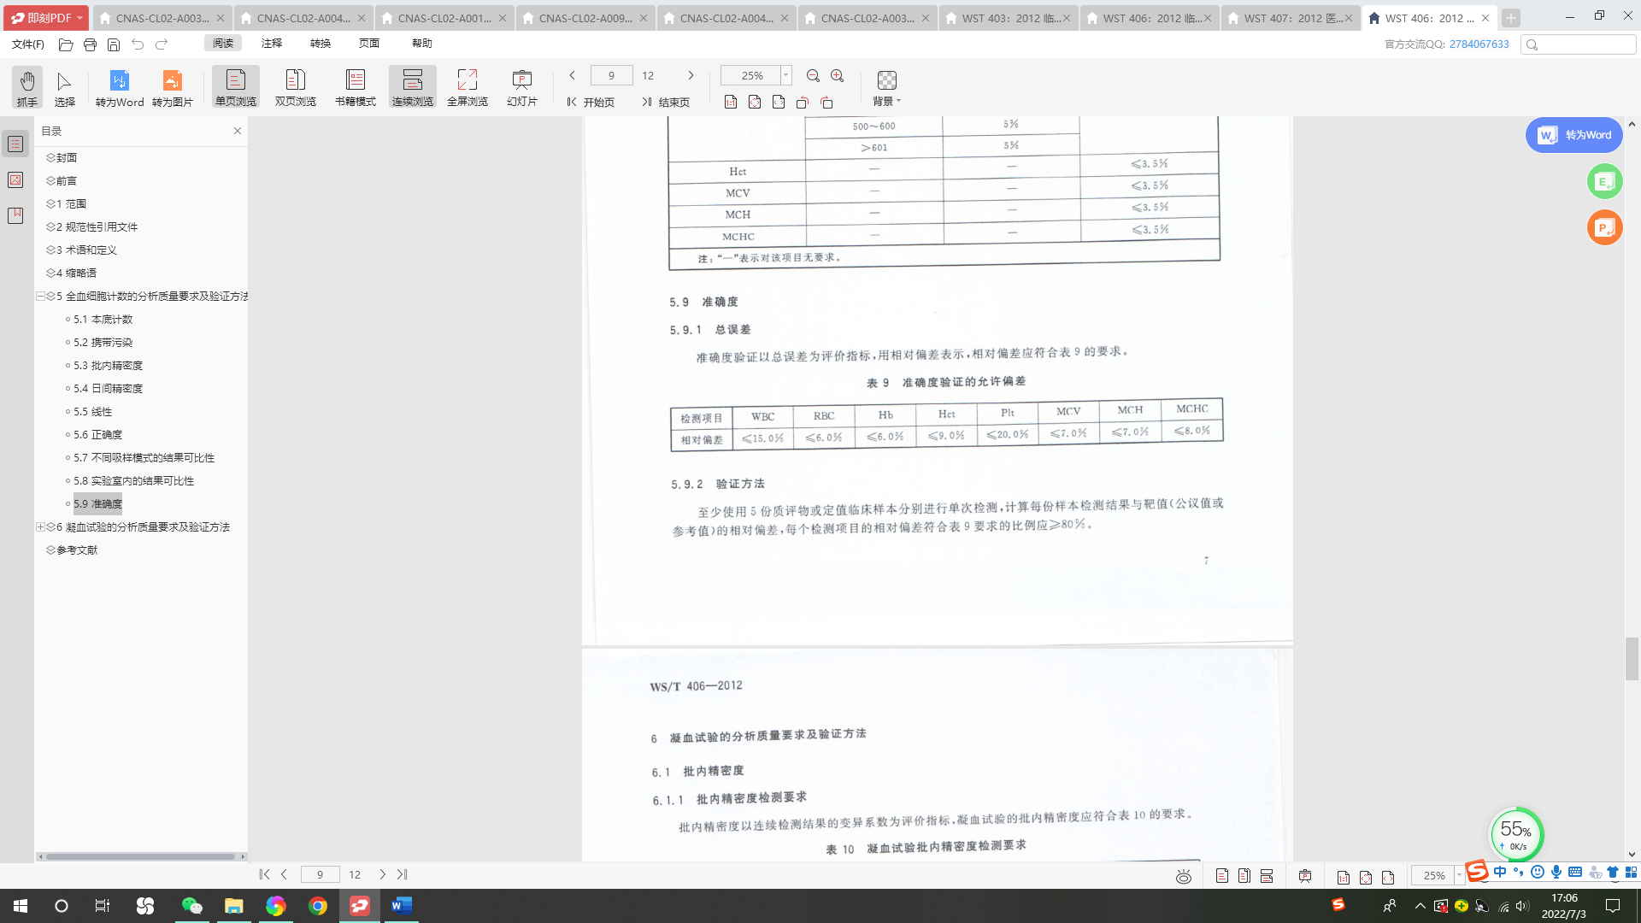Click floating 转为Word button on right

click(1573, 135)
